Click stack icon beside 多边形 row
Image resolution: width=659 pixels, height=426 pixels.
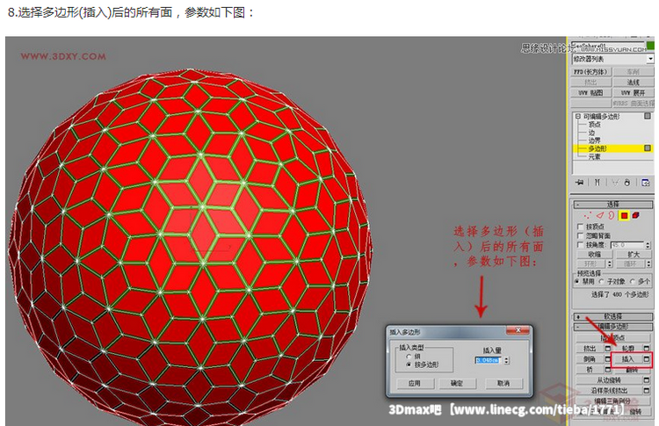(x=648, y=148)
